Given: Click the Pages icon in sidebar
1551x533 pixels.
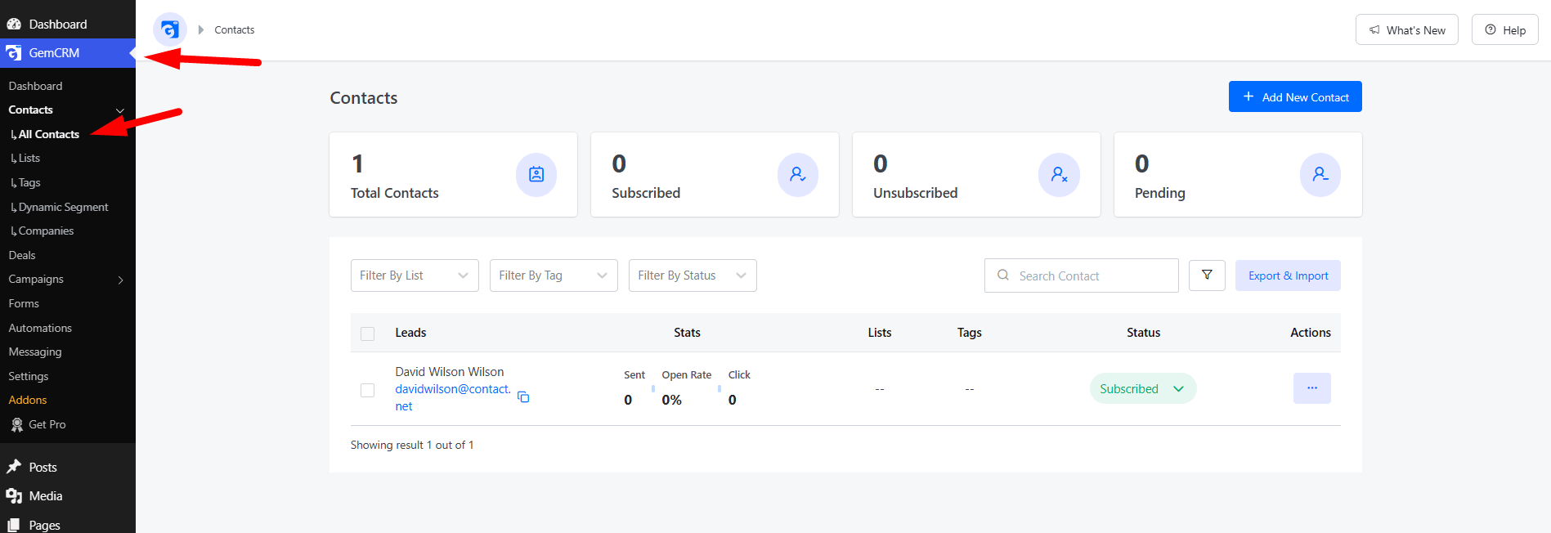Looking at the screenshot, I should pos(14,525).
